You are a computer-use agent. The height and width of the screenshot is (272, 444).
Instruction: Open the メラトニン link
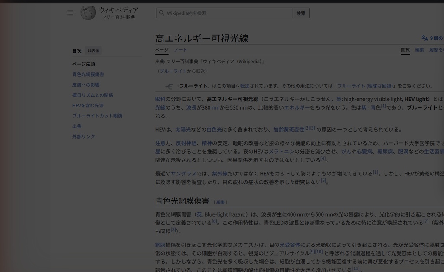coord(281,152)
